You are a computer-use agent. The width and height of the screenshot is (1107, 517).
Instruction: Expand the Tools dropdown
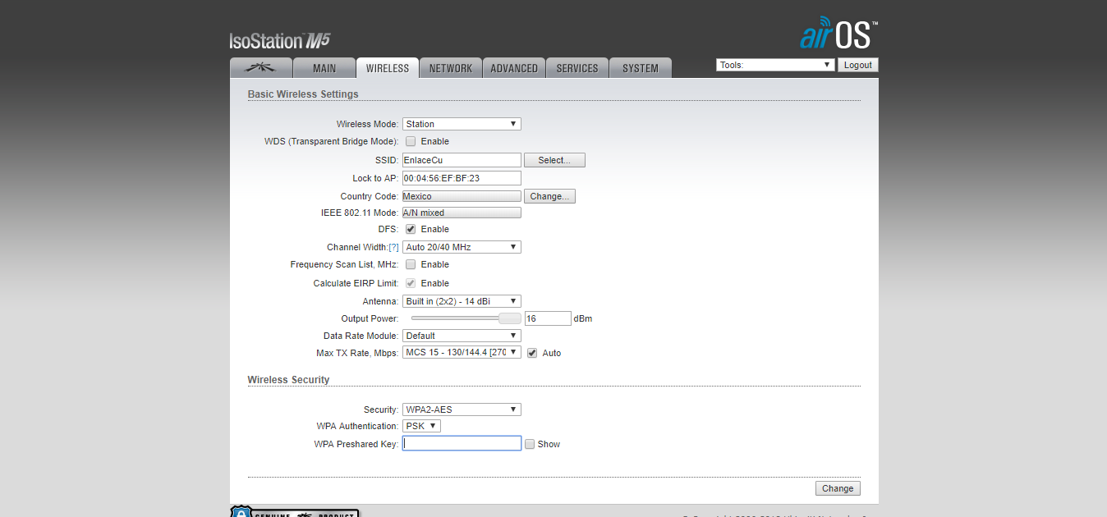tap(775, 65)
